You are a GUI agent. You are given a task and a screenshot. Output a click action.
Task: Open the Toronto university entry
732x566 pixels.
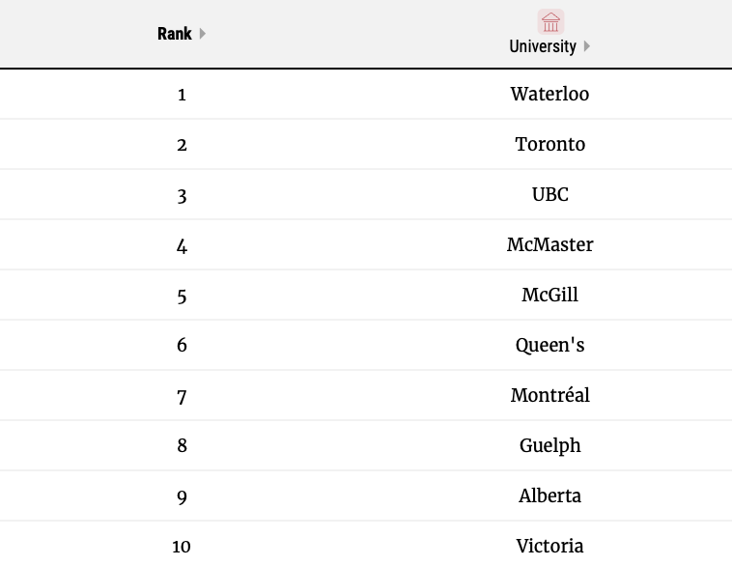point(549,145)
